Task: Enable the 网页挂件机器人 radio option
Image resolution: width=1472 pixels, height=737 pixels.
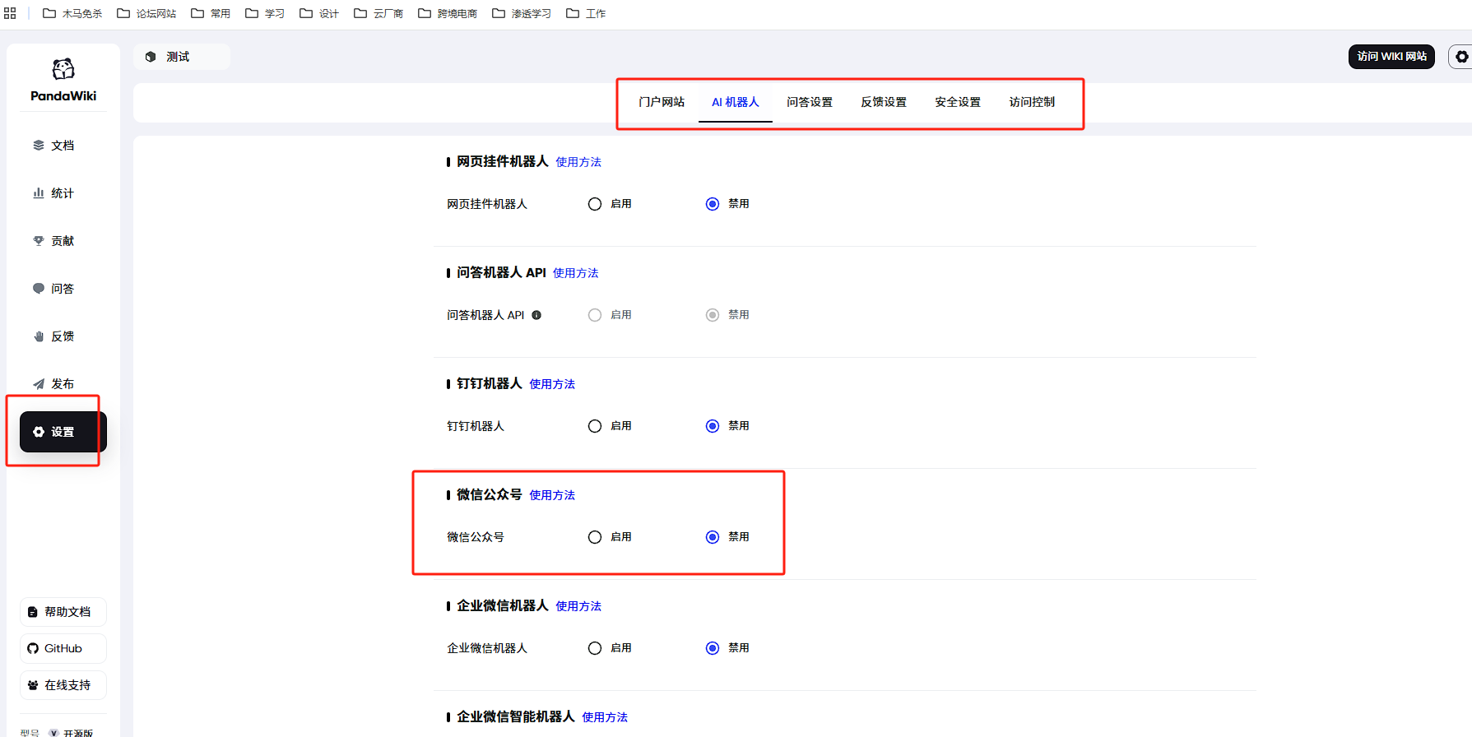Action: (595, 204)
